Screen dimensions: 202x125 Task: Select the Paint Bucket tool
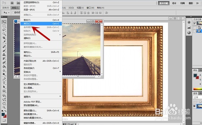point(4,66)
